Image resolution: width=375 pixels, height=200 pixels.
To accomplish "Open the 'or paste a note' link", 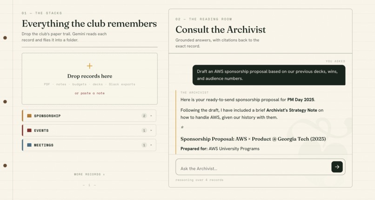I will 89,93.
